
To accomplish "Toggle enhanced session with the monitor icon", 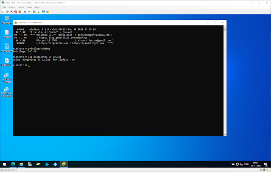I will [x=44, y=12].
